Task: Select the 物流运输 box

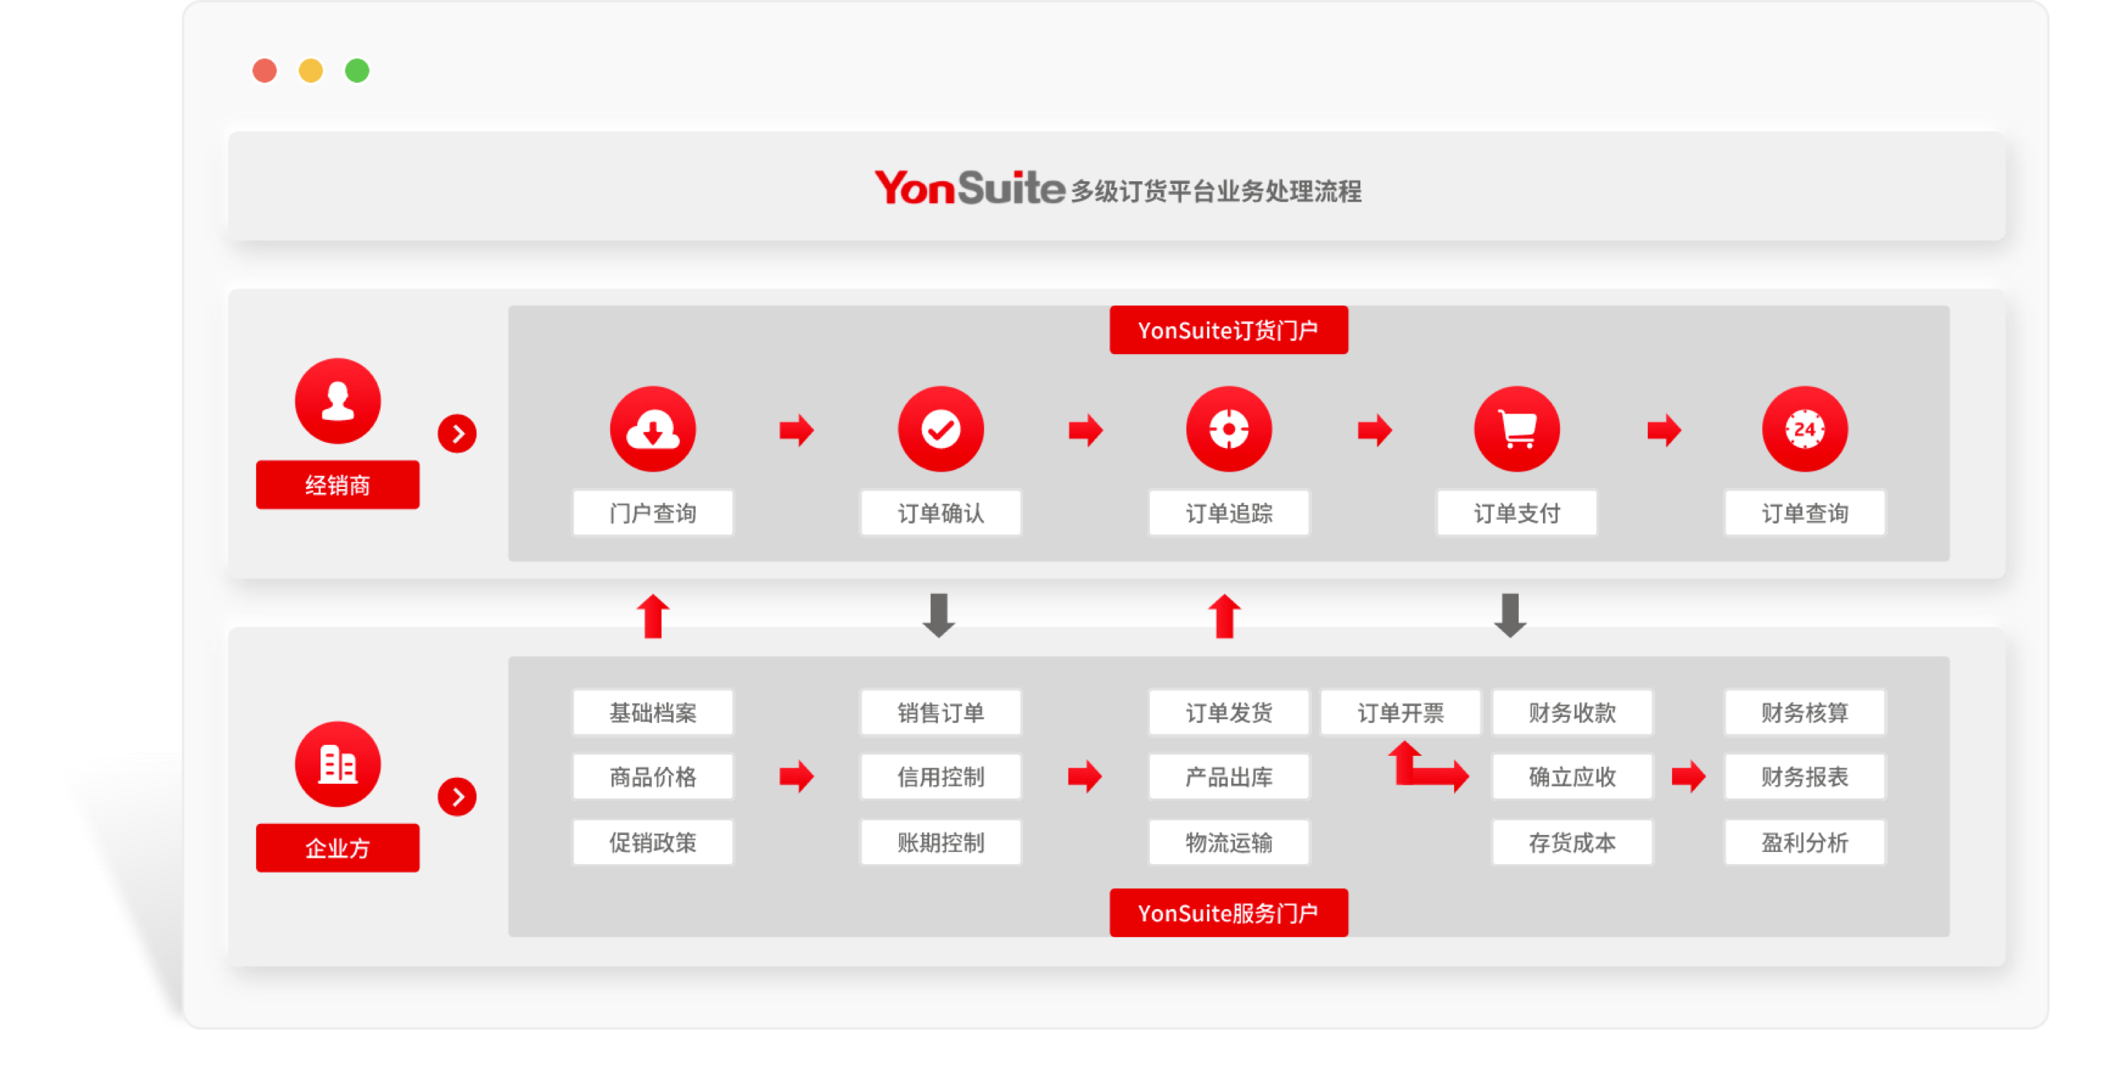Action: click(1228, 842)
